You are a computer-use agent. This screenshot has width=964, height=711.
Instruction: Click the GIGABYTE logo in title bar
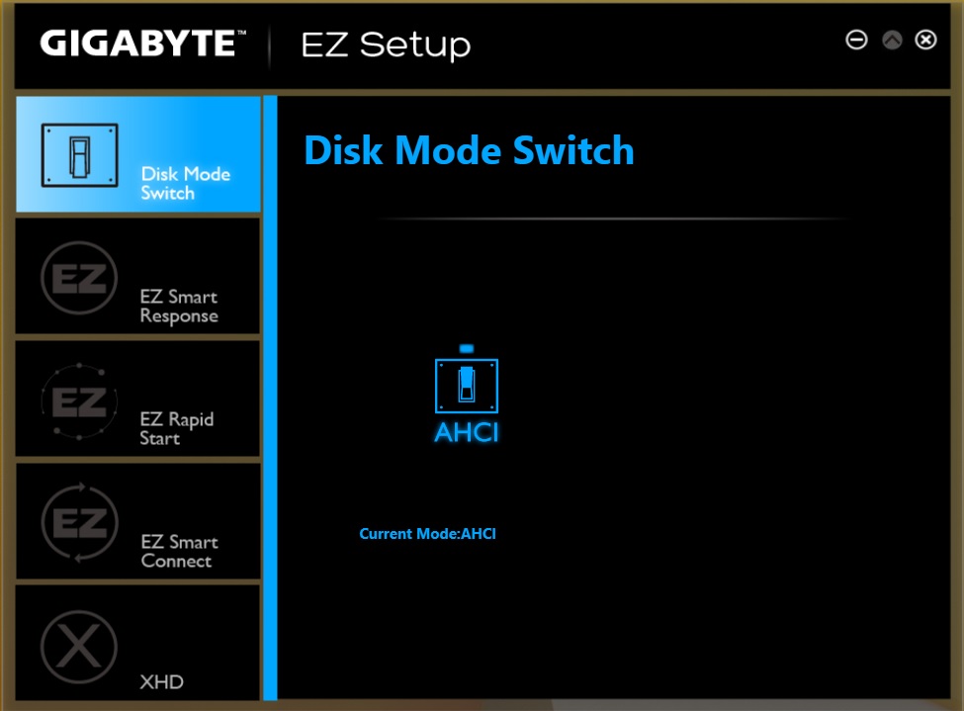coord(137,44)
